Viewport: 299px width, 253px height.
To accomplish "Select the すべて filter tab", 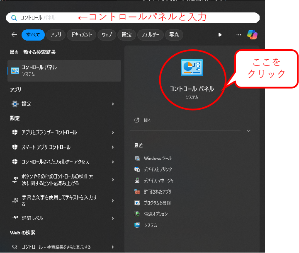I will [33, 35].
